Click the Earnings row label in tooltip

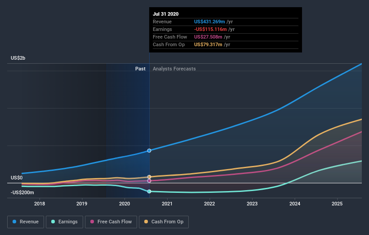tap(162, 29)
